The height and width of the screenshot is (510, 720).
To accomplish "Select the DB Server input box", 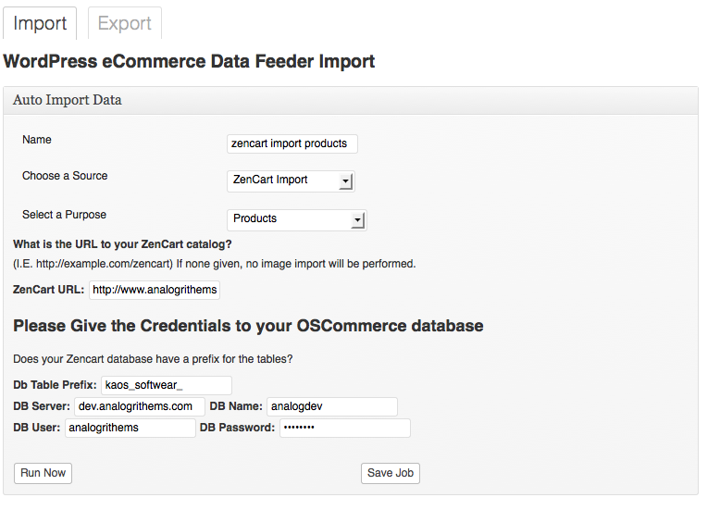I will click(x=139, y=406).
